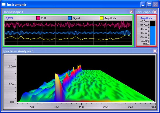The height and width of the screenshot is (113, 160).
Task: Click the pink CH1 color swatch
Action: coord(38,18)
